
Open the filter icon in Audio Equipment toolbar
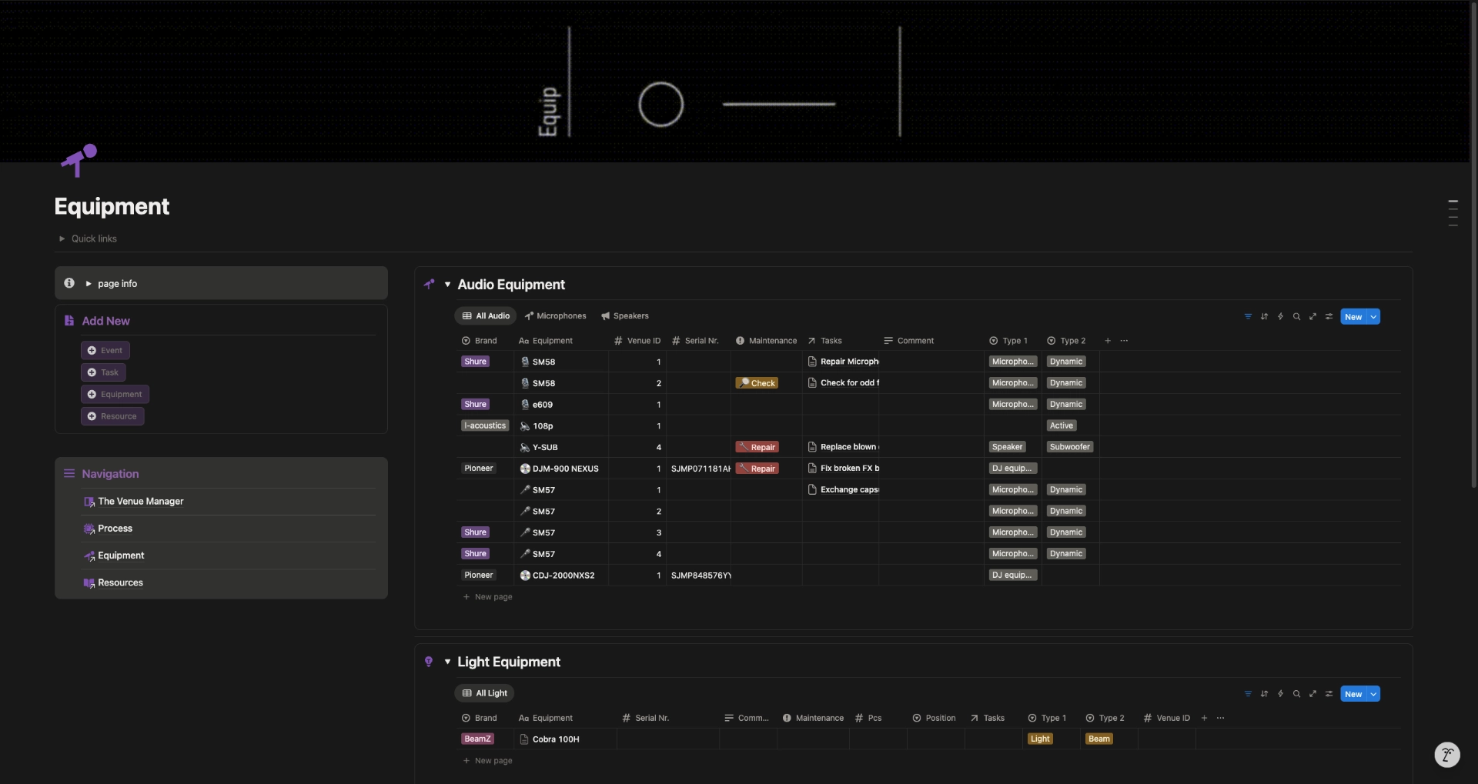click(x=1248, y=316)
